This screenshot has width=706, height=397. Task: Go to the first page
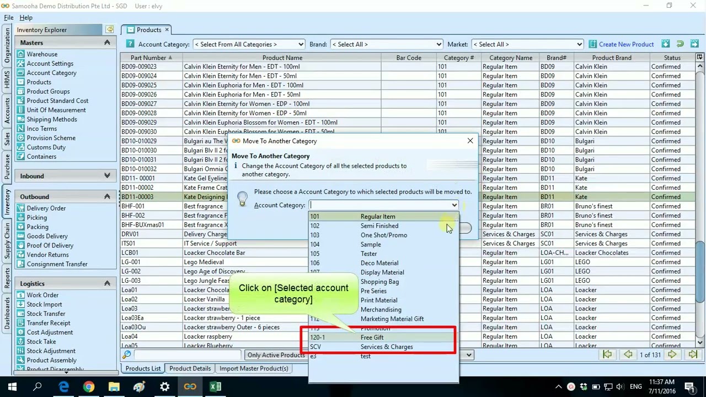coord(607,355)
